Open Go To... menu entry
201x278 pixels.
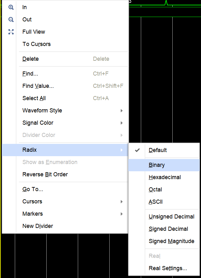(x=33, y=189)
